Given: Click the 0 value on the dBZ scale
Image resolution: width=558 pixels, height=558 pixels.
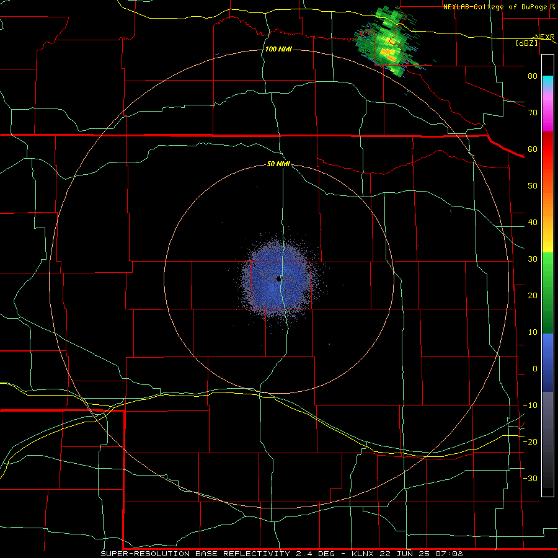Looking at the screenshot, I should coord(535,369).
